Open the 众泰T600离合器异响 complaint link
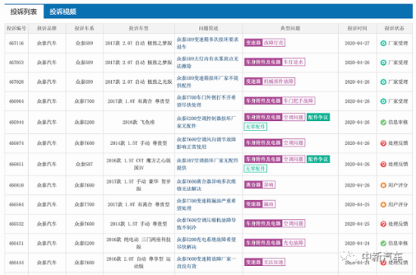The image size is (416, 275). (x=206, y=185)
